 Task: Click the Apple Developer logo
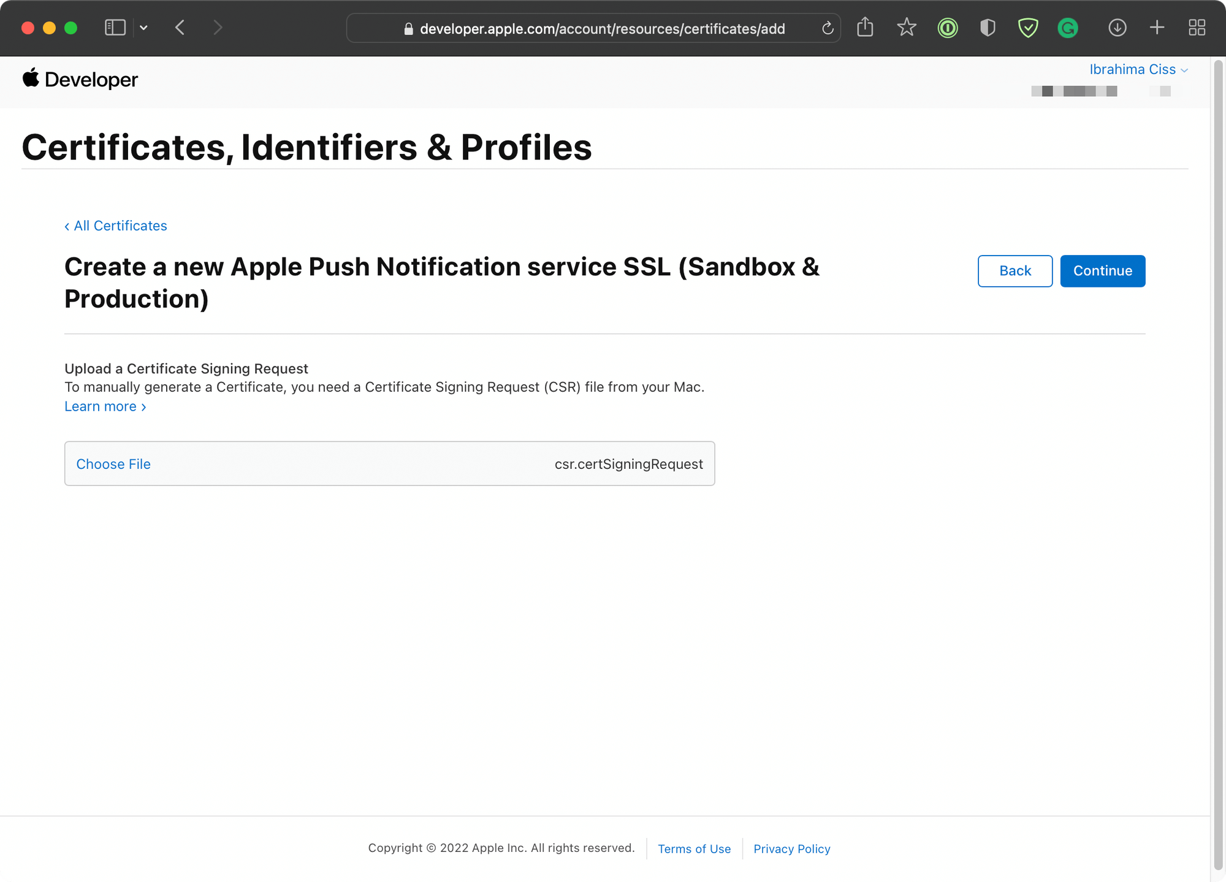click(80, 79)
